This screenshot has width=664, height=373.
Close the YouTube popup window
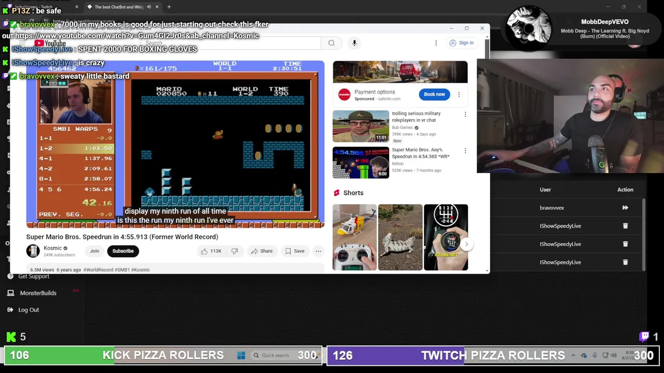(x=482, y=28)
